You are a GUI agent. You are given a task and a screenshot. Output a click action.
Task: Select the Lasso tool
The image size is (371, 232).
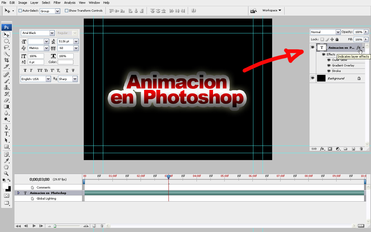coord(6,48)
